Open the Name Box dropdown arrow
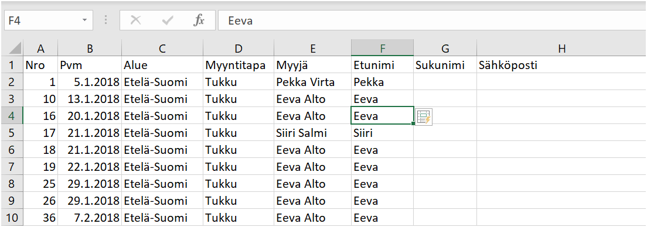Screen dimensions: 647x227 click(x=84, y=20)
